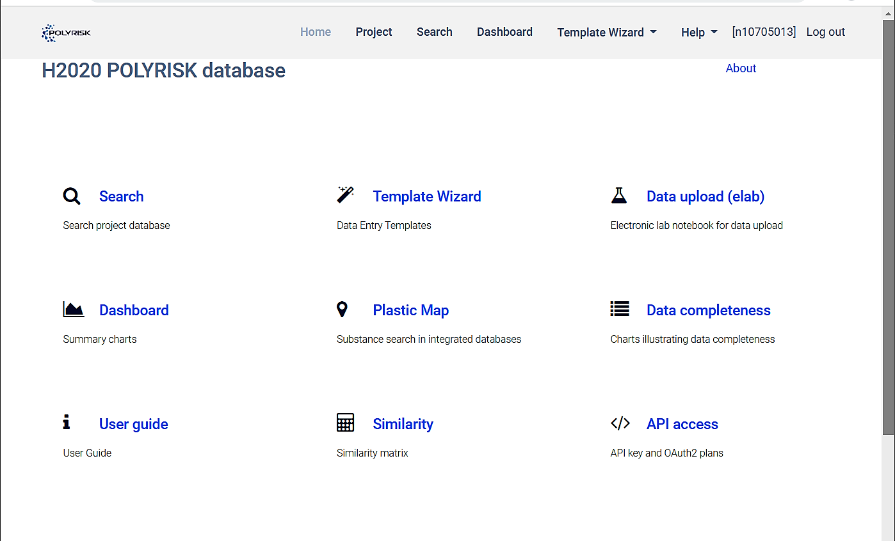Select Search in the top navigation bar

pos(434,32)
